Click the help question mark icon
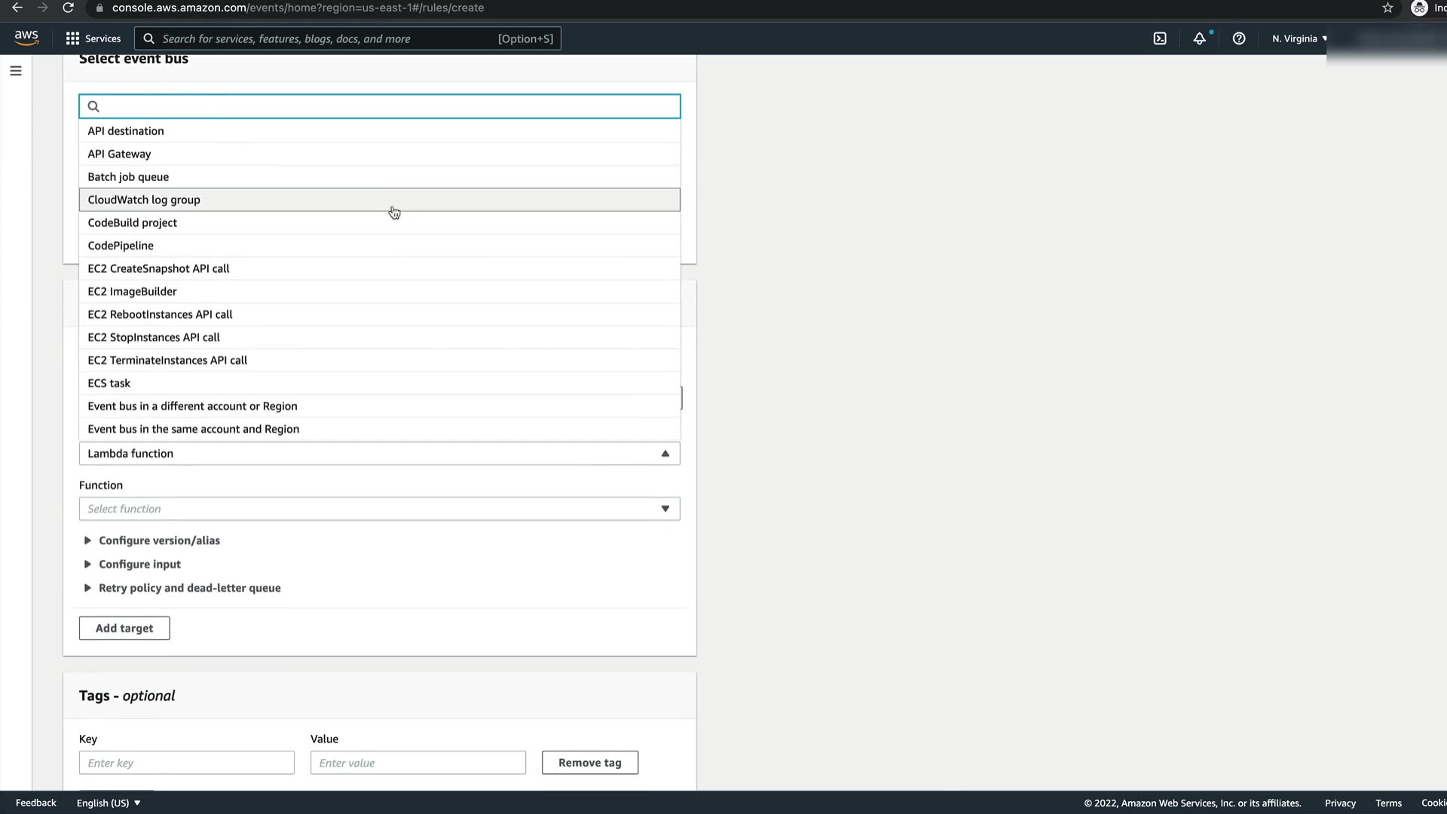Image resolution: width=1447 pixels, height=814 pixels. [1238, 38]
